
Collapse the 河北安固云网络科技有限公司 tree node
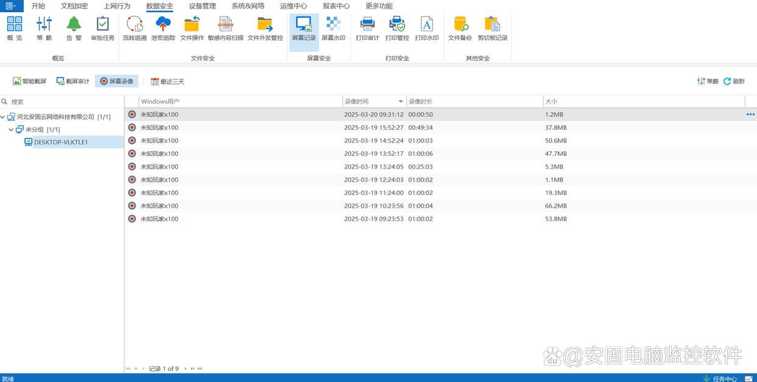(3, 117)
